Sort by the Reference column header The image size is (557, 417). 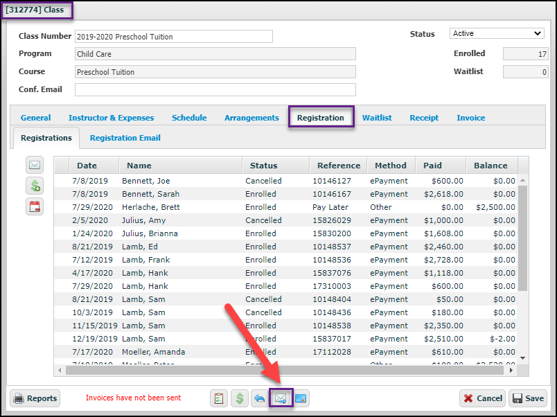[x=338, y=165]
